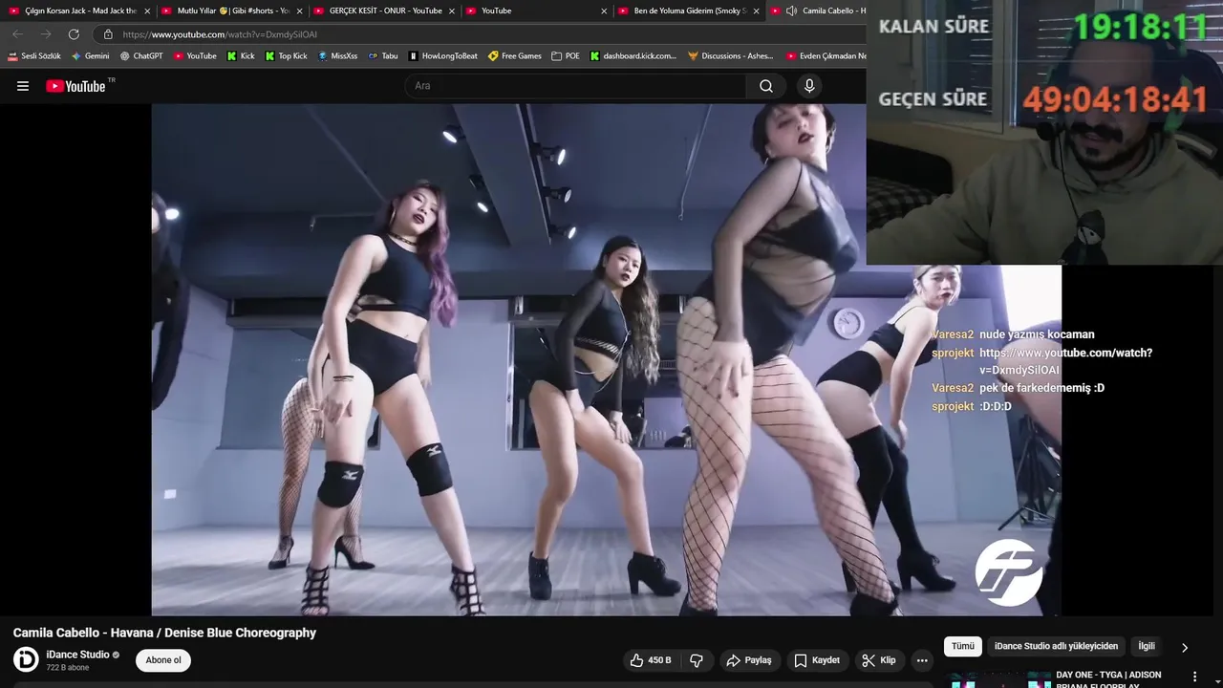Go forward in browser history
The image size is (1223, 688).
tap(45, 34)
